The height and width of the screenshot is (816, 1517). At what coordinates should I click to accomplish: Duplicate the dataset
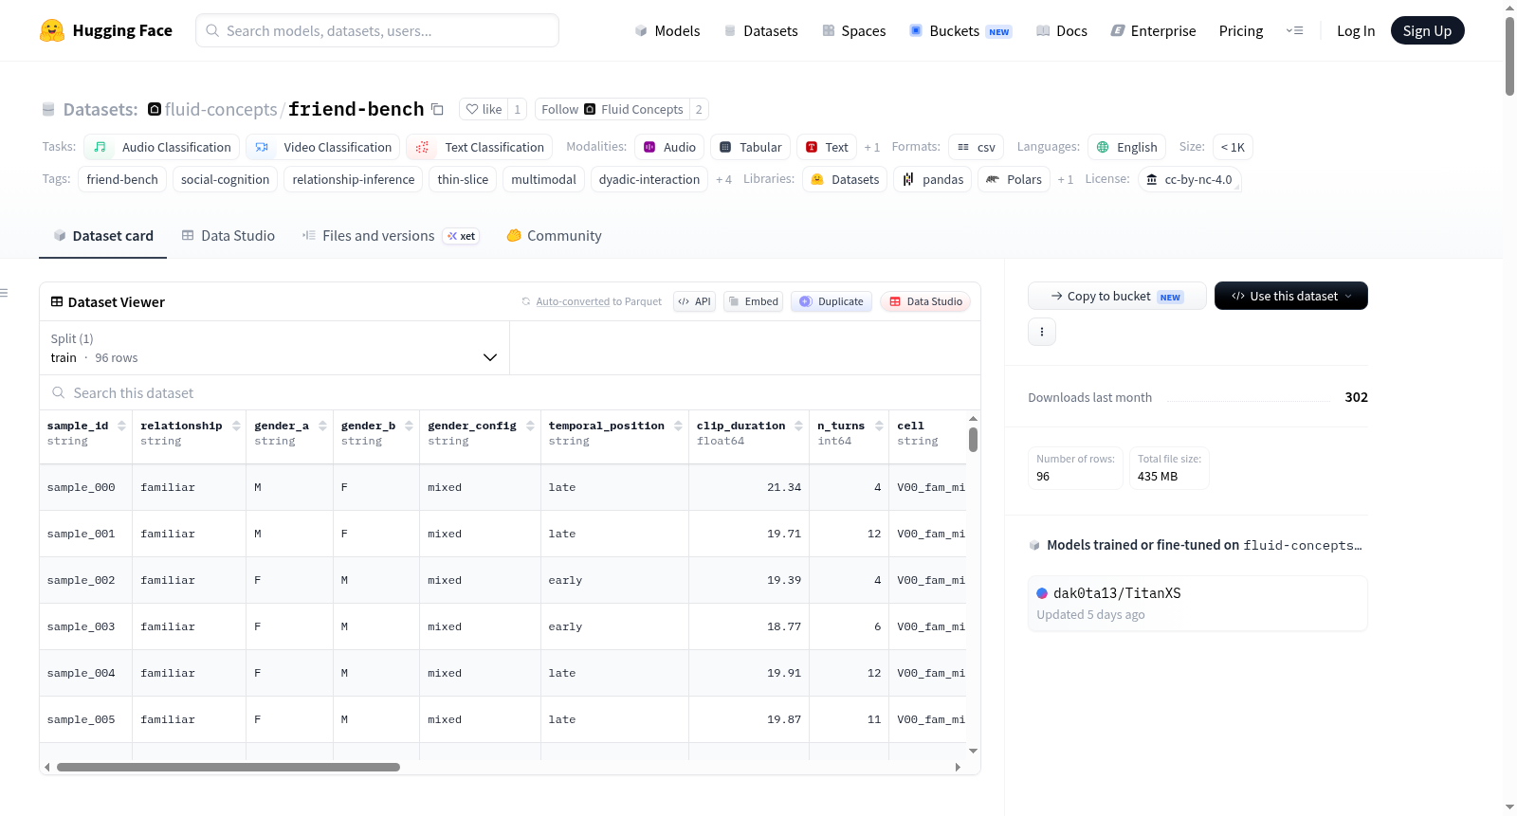(831, 301)
